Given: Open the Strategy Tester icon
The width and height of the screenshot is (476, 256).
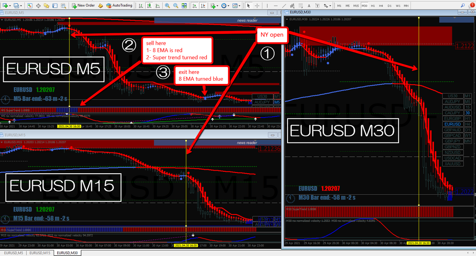Looking at the screenshot, I should coord(63,6).
